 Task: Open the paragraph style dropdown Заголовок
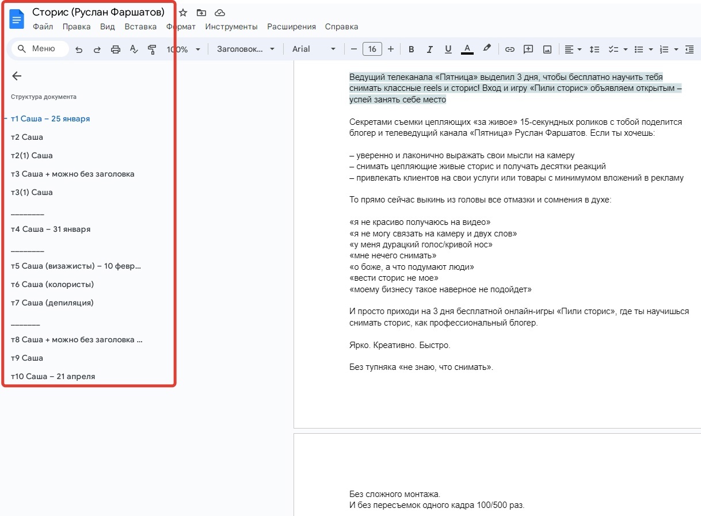(246, 49)
